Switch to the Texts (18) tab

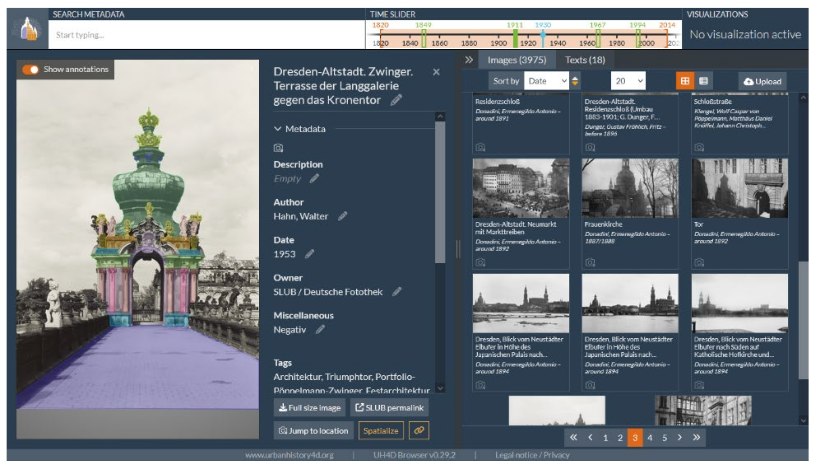click(x=585, y=60)
